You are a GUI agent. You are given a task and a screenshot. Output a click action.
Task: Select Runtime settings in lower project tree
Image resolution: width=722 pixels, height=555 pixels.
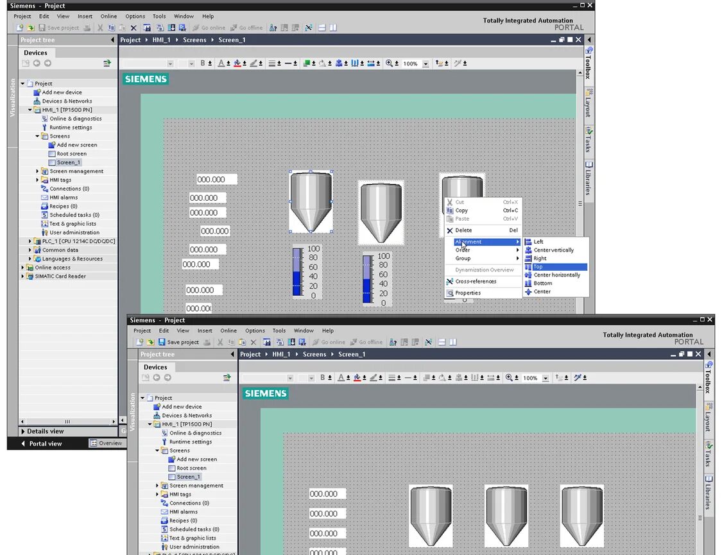pos(191,442)
